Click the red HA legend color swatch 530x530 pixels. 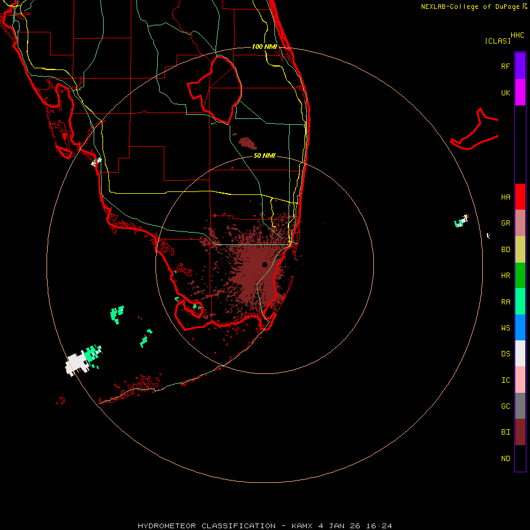click(520, 197)
